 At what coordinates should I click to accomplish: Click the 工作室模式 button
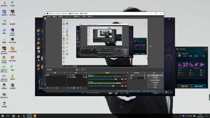click(155, 83)
